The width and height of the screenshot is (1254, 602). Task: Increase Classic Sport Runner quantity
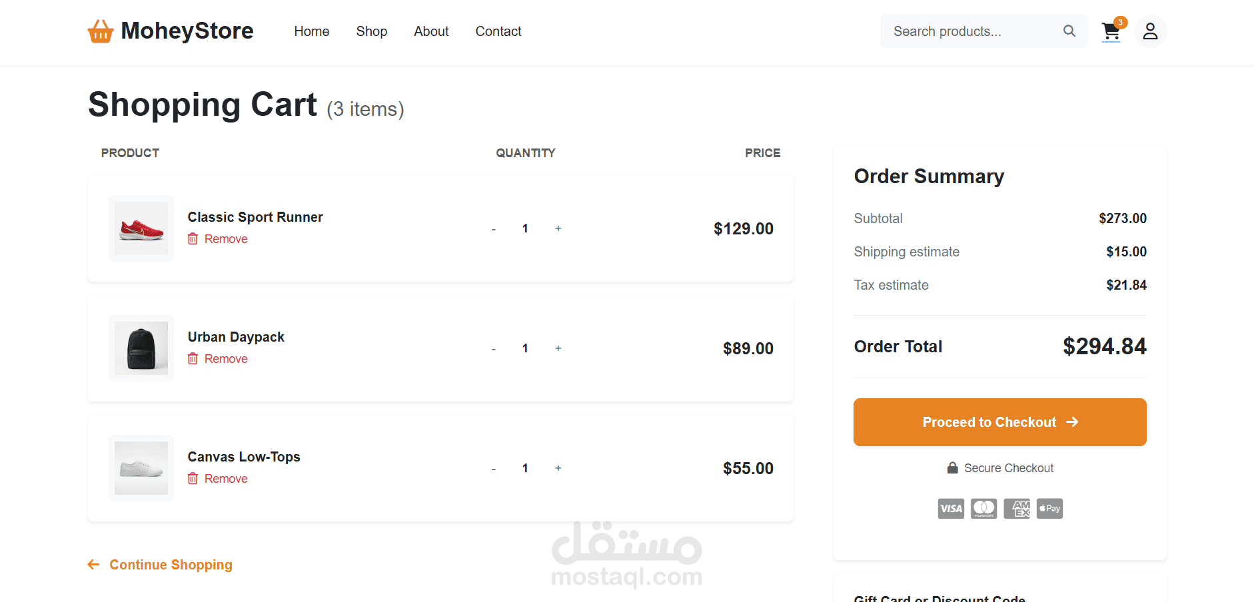click(558, 228)
